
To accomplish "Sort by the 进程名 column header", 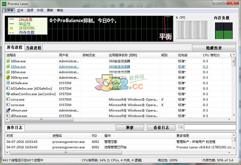I will point(31,55).
